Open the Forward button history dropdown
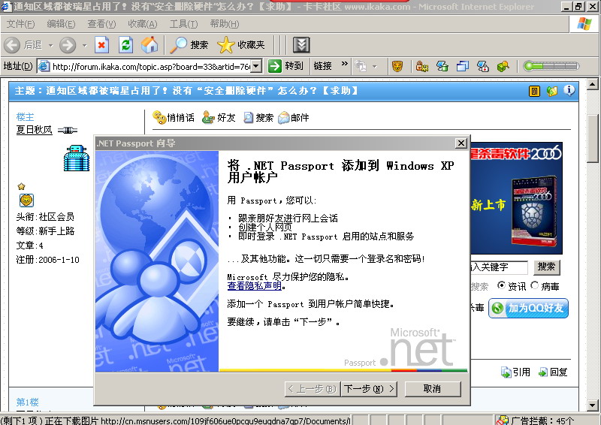Screen dimensions: 601x425 [85, 46]
